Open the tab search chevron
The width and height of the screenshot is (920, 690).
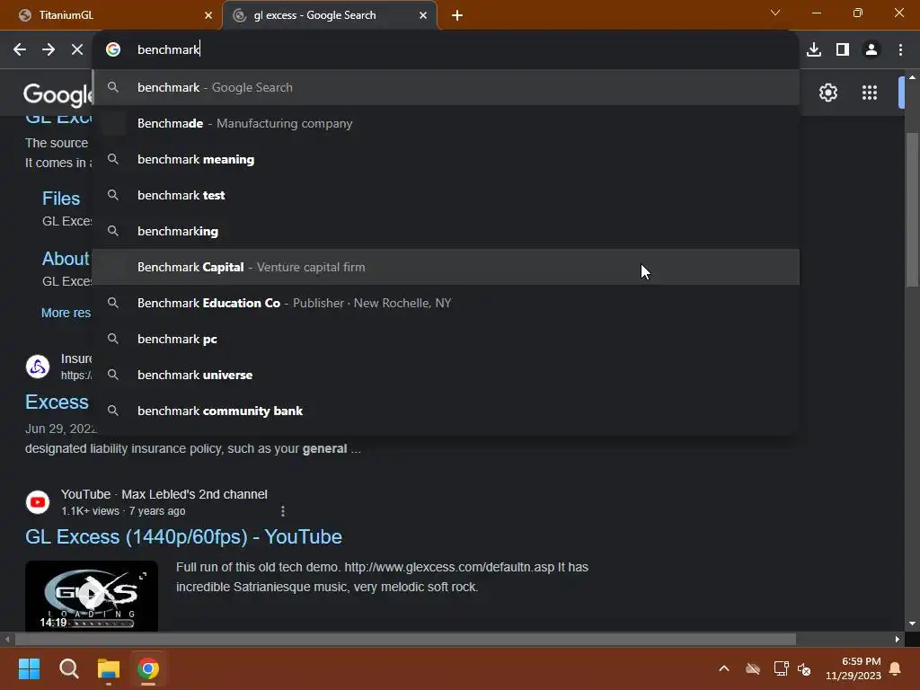click(775, 13)
